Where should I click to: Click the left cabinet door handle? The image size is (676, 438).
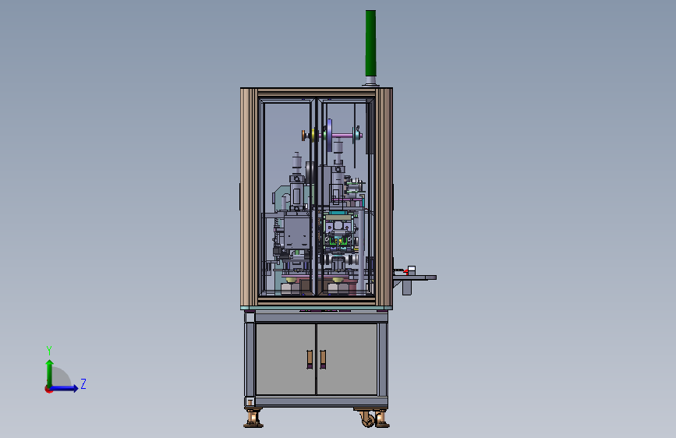[310, 359]
